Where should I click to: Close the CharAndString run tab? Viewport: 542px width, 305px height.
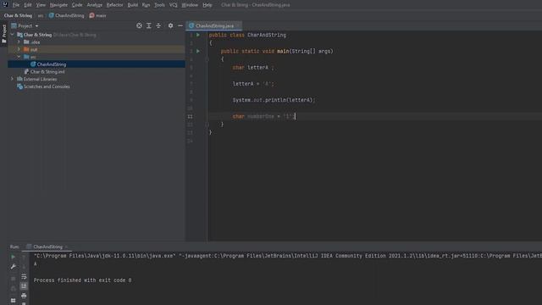tap(66, 247)
